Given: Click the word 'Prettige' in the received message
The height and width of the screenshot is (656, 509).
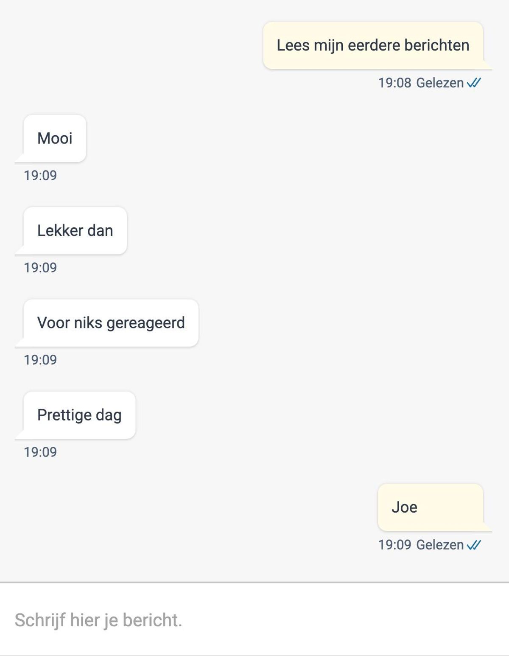Looking at the screenshot, I should [x=64, y=415].
